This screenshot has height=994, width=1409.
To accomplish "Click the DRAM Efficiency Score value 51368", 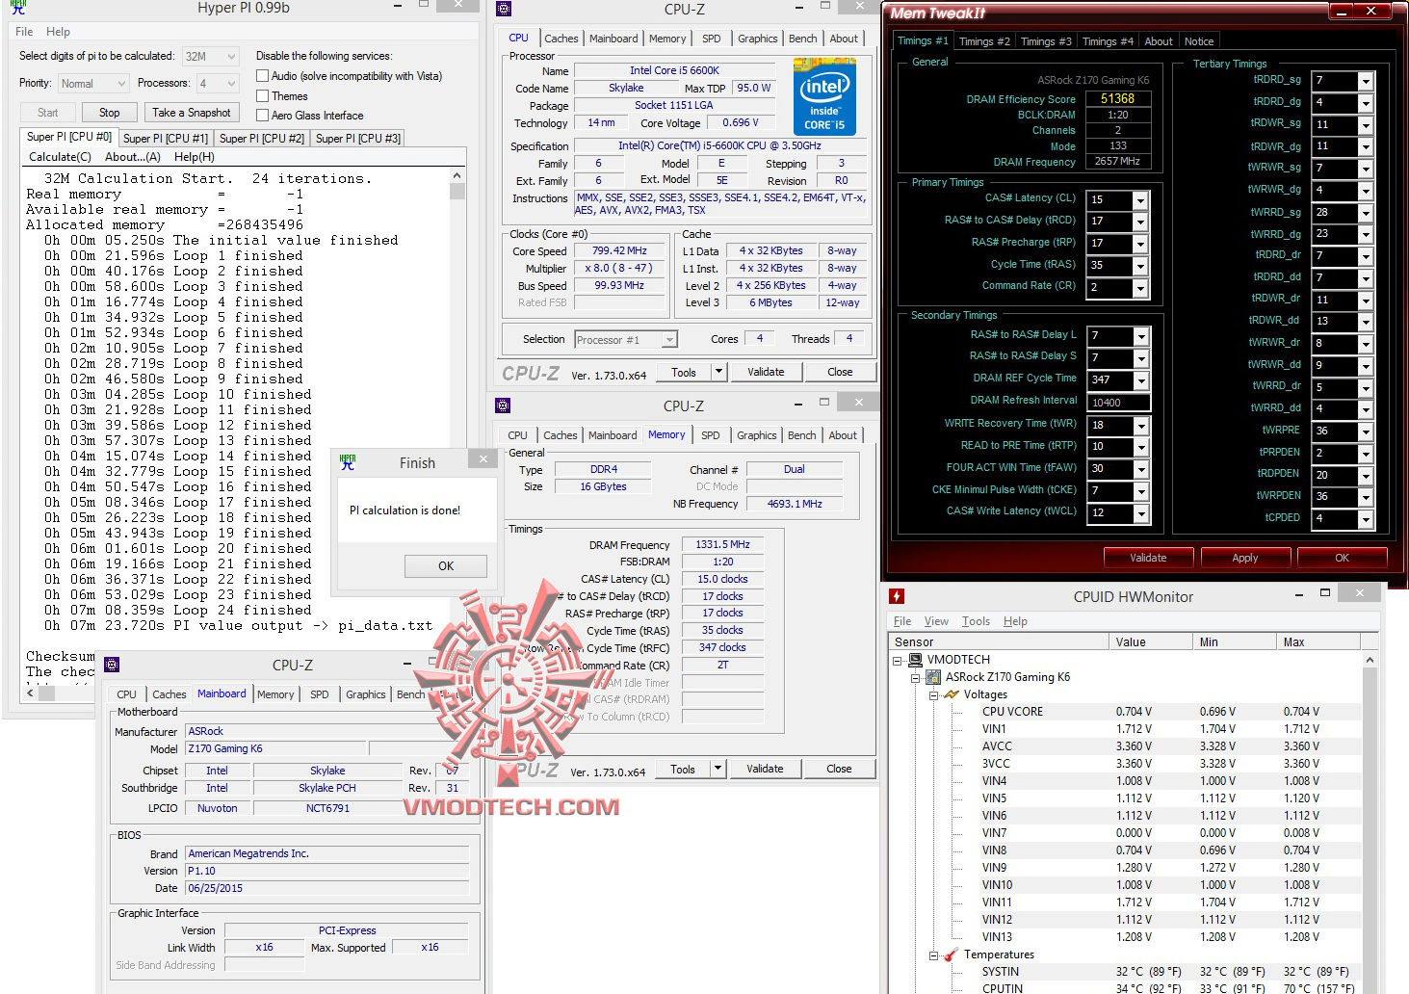I will pyautogui.click(x=1118, y=98).
